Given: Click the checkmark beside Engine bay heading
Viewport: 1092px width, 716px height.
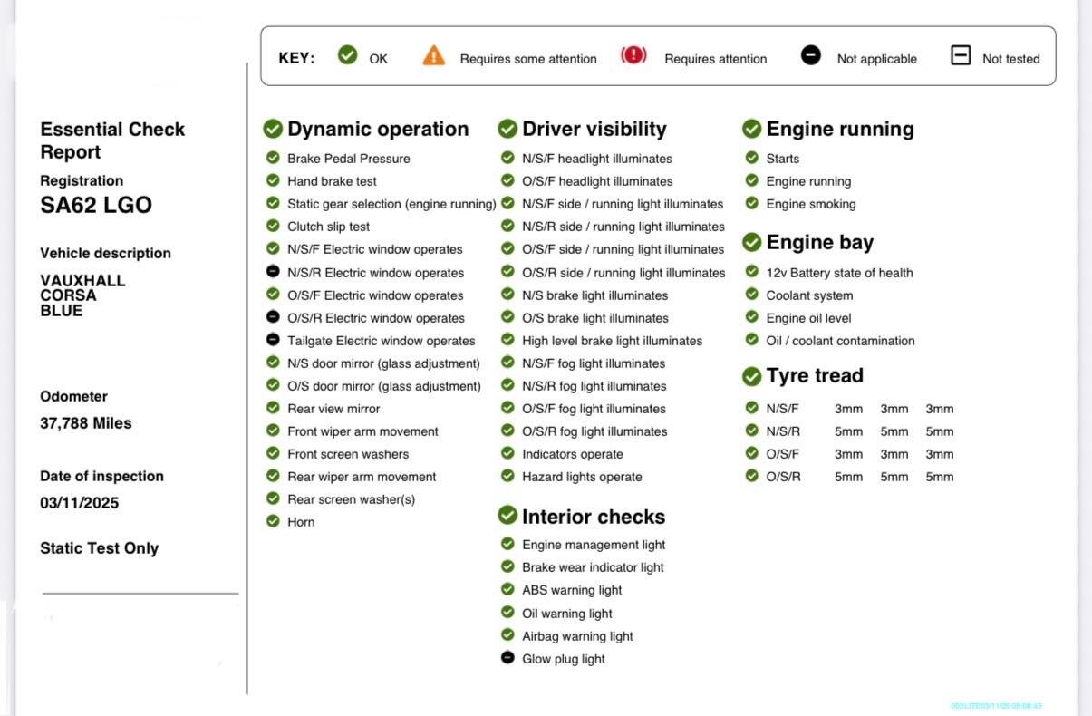Looking at the screenshot, I should (751, 242).
